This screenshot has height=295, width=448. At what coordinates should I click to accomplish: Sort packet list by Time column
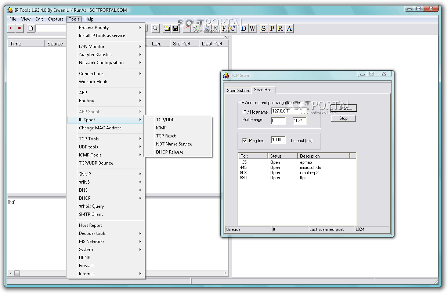tap(26, 44)
